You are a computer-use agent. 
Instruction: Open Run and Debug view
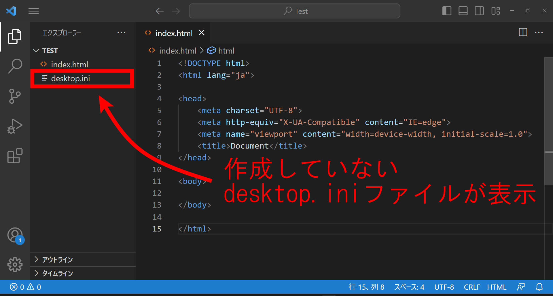pos(15,126)
